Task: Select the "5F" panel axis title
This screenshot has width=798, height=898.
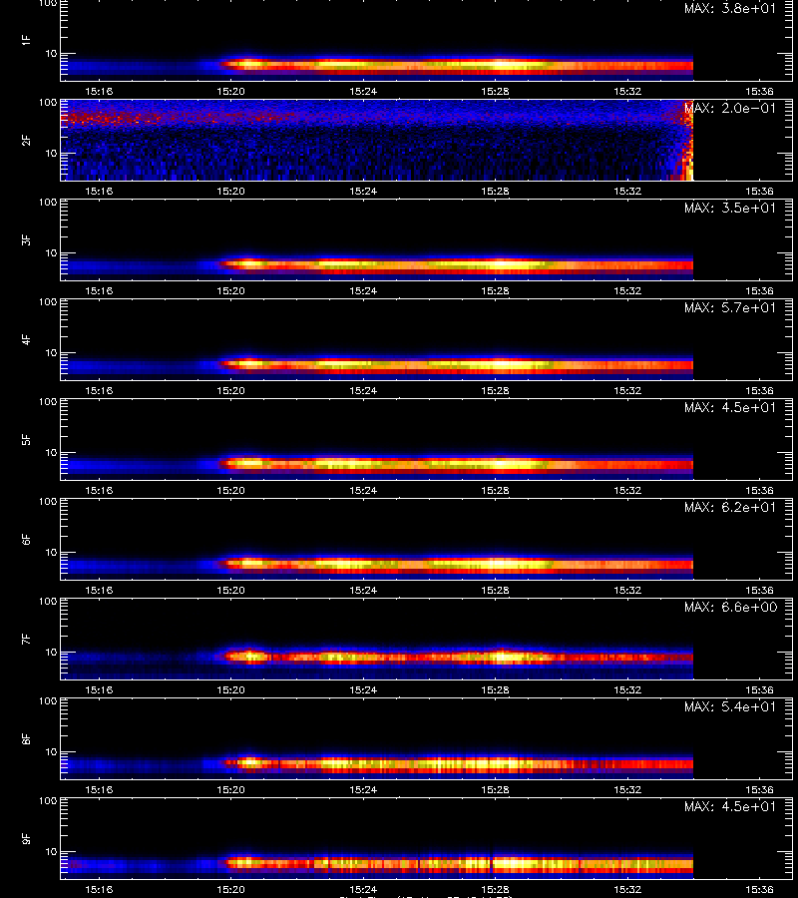Action: (26, 439)
